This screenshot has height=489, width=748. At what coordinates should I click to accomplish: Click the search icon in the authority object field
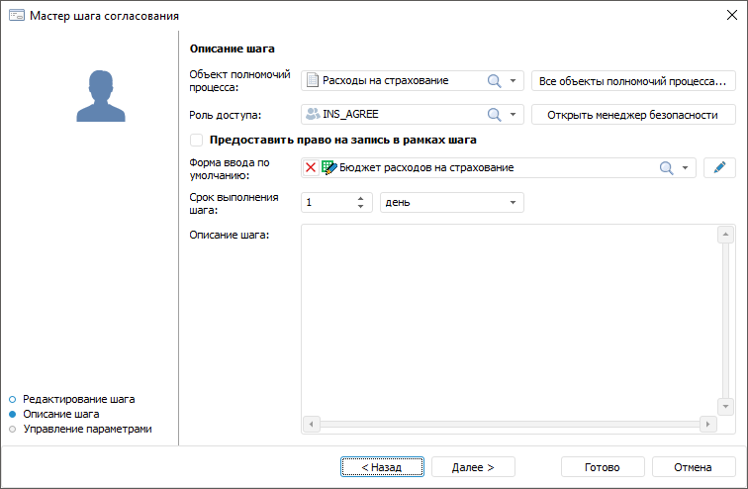pyautogui.click(x=495, y=81)
